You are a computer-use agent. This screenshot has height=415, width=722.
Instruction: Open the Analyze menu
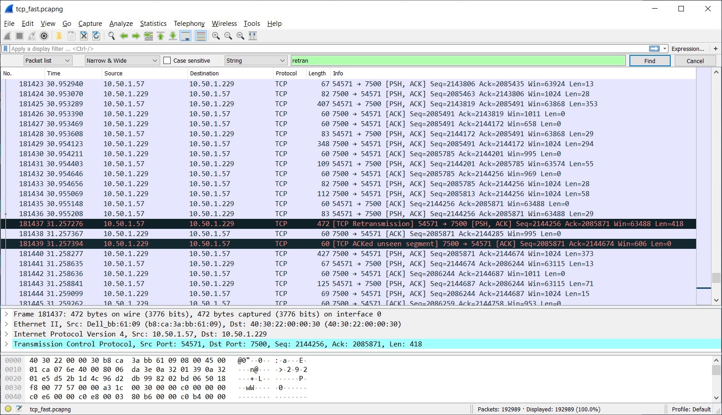tap(121, 24)
